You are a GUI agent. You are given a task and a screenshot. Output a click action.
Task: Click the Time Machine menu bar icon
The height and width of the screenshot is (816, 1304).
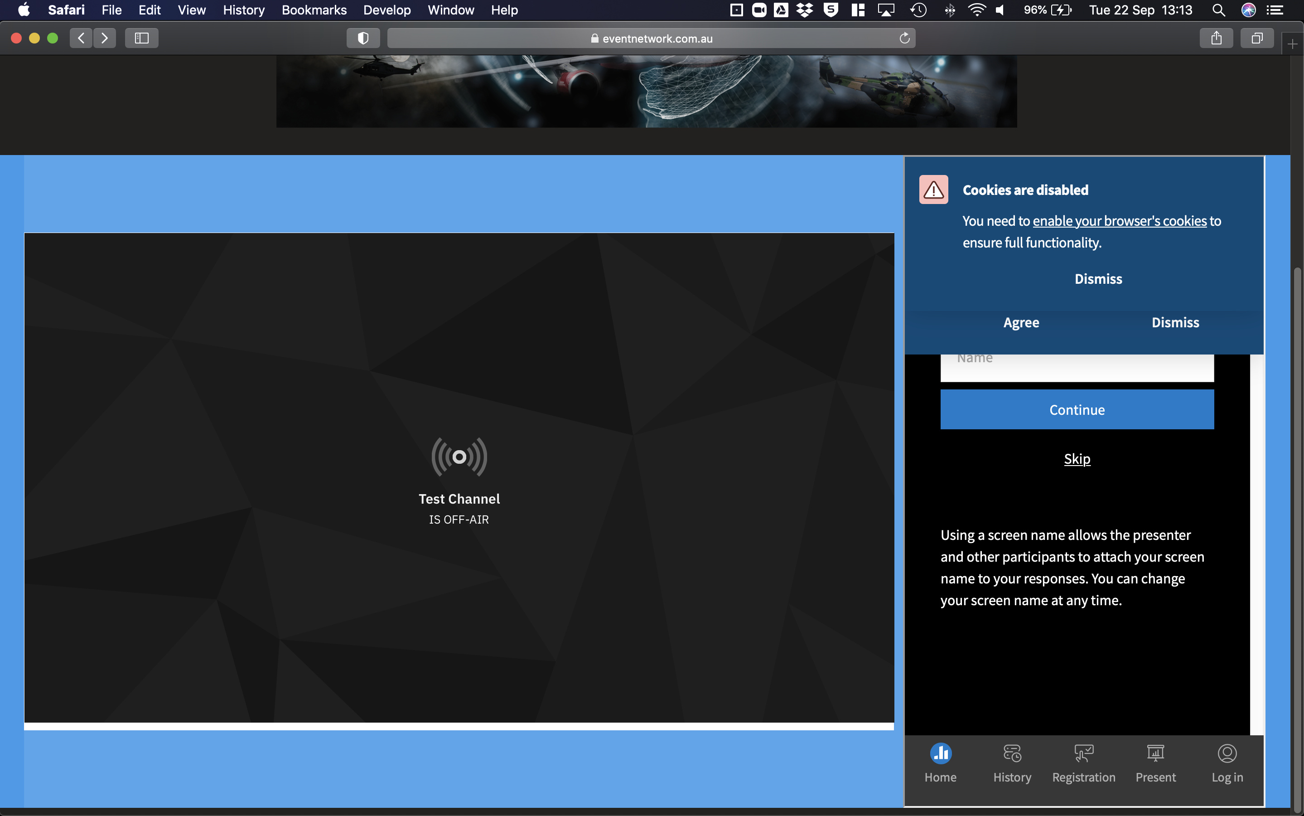coord(918,10)
